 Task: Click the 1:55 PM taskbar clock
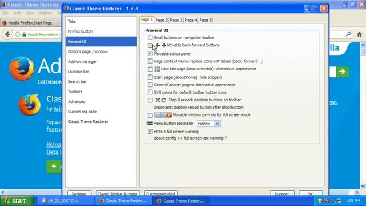353,201
